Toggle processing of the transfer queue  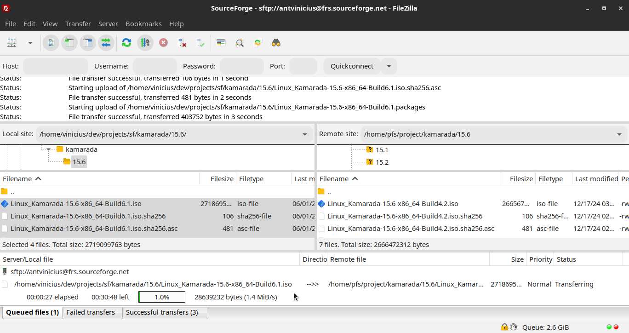[145, 43]
